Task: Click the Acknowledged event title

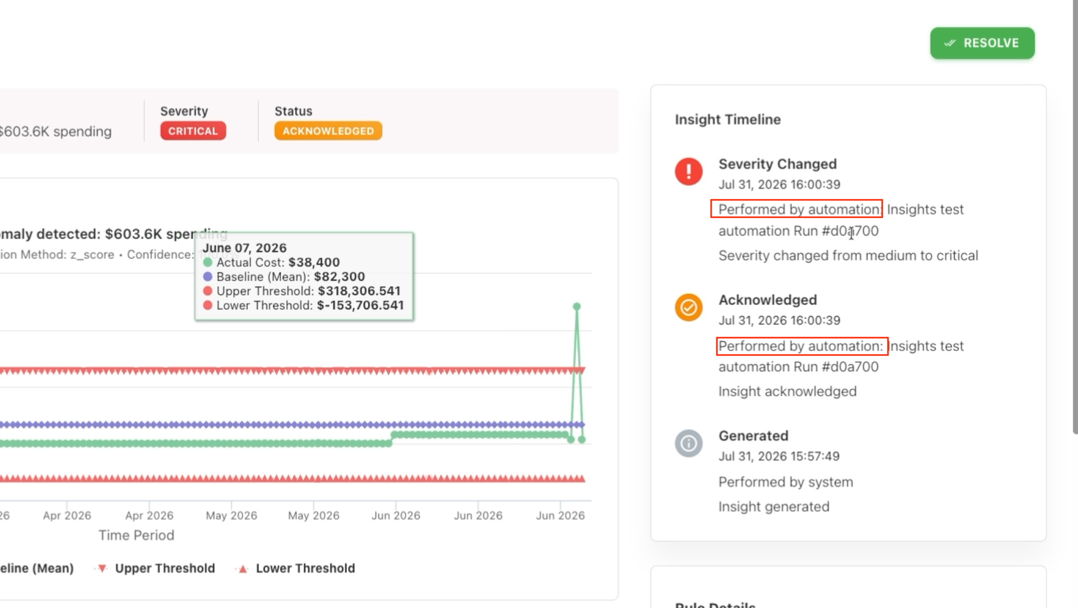Action: click(x=768, y=300)
